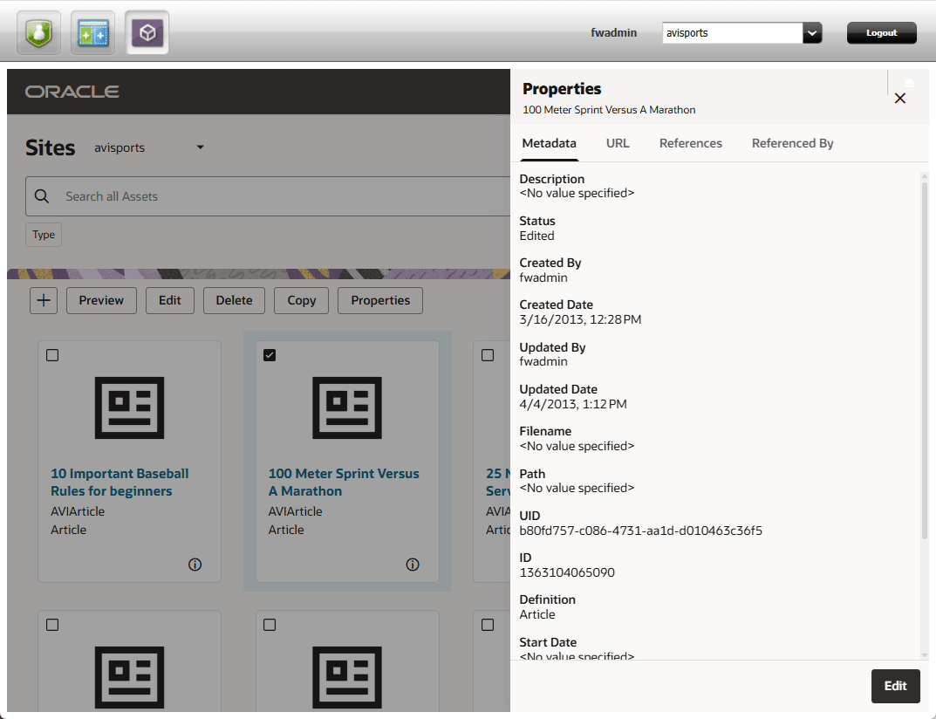Open the URL tab in Properties
This screenshot has height=719, width=936.
click(x=618, y=142)
